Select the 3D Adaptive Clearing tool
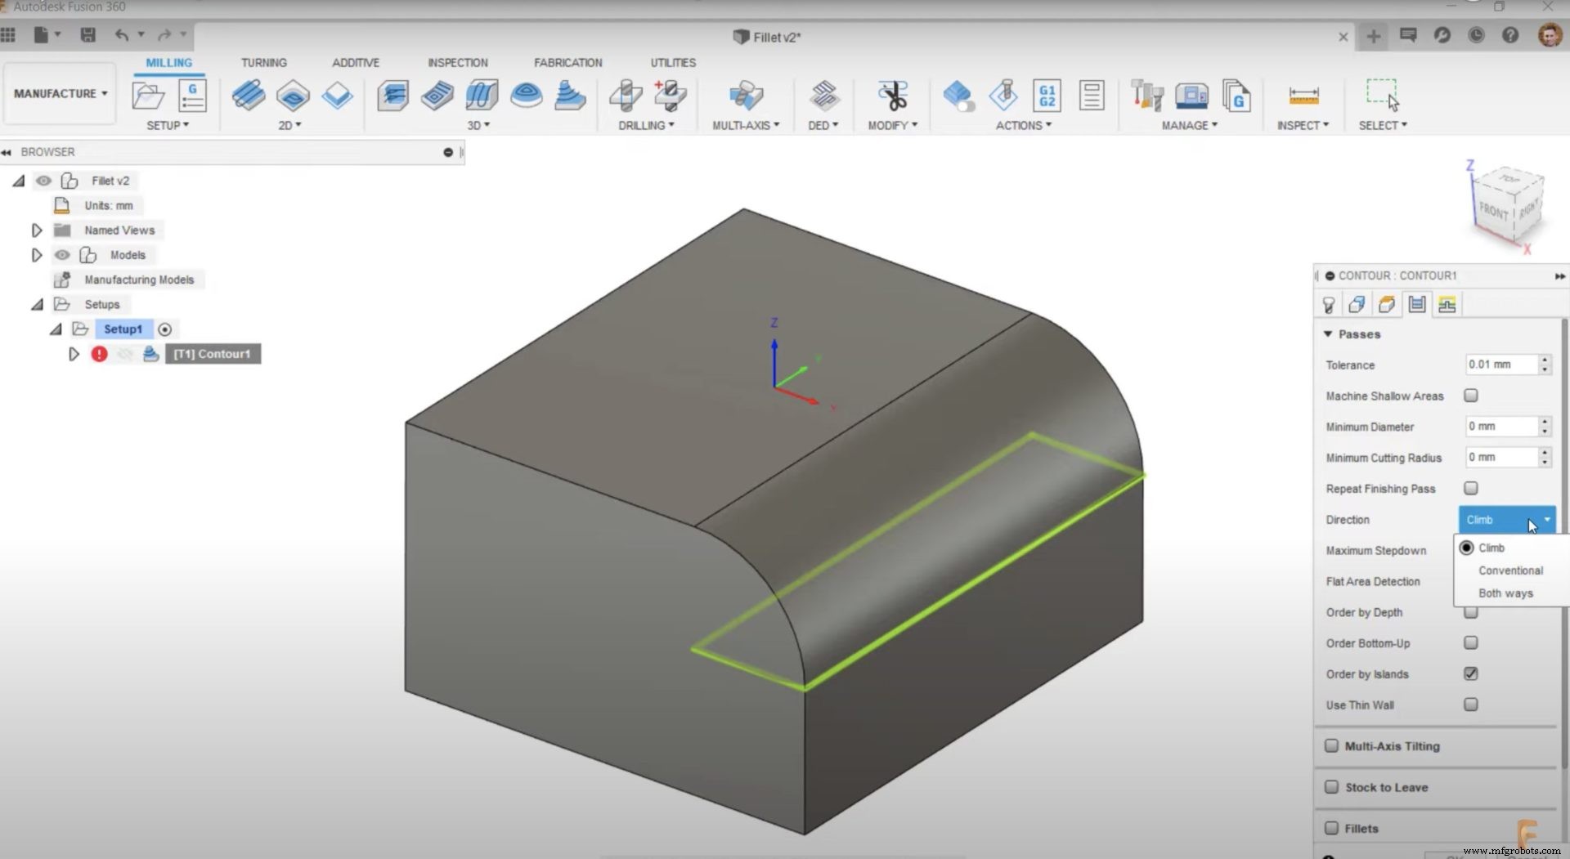The width and height of the screenshot is (1570, 859). point(393,96)
